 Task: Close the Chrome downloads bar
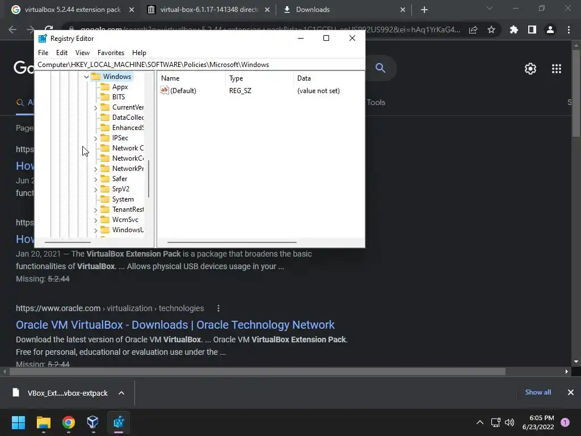coord(571,392)
